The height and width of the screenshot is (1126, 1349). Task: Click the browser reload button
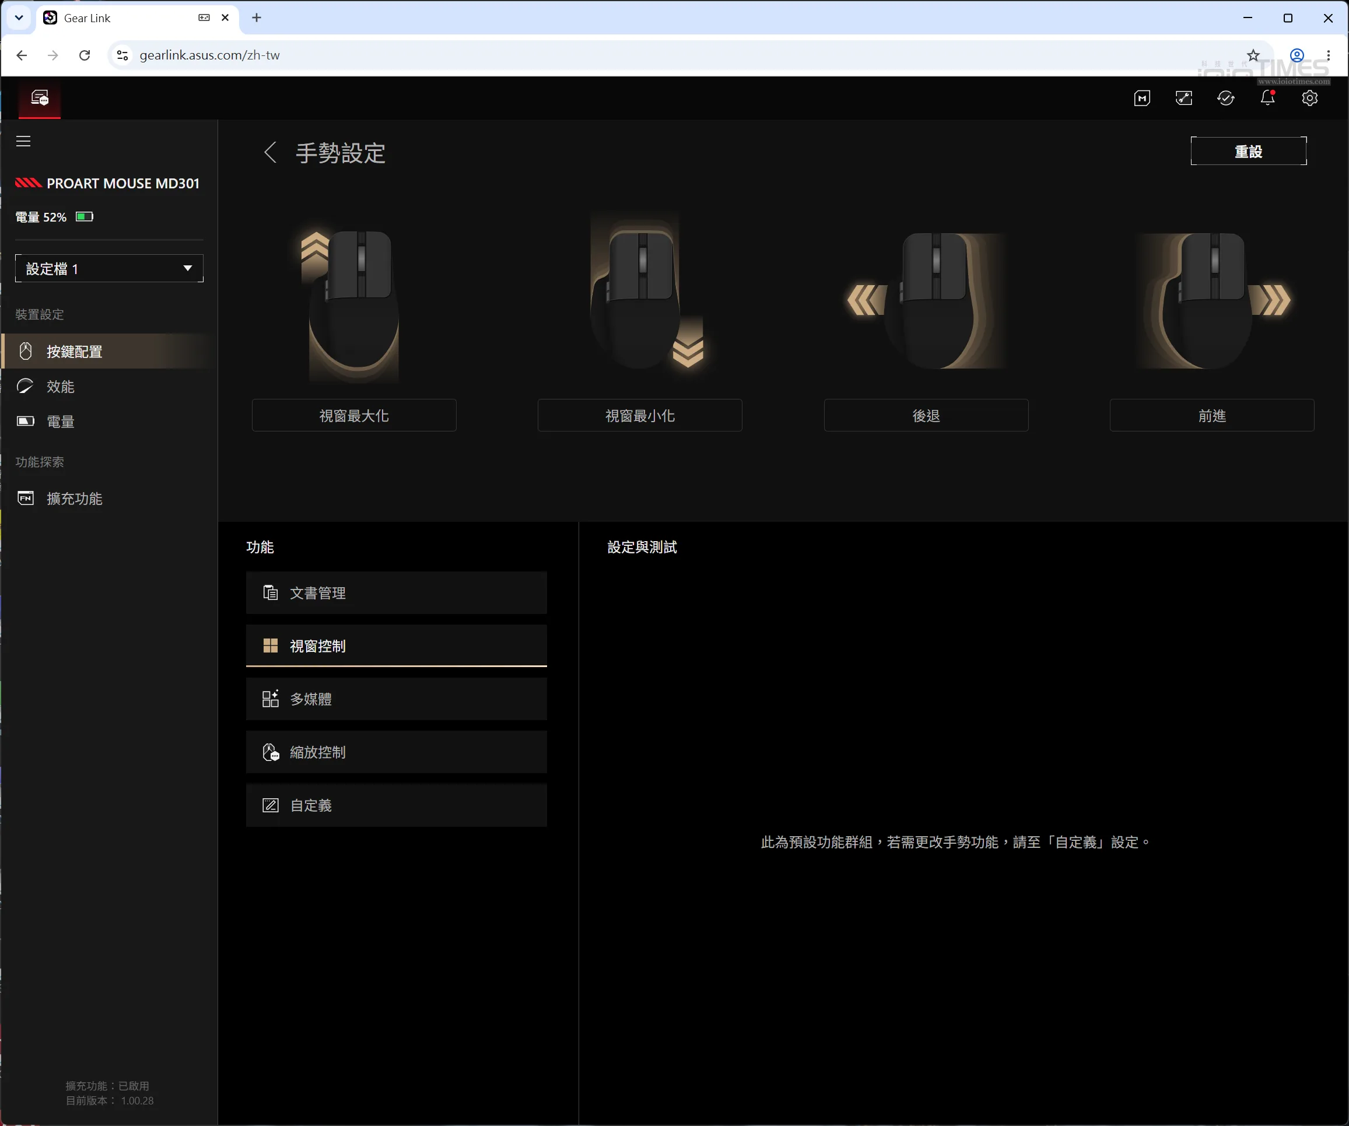[85, 55]
